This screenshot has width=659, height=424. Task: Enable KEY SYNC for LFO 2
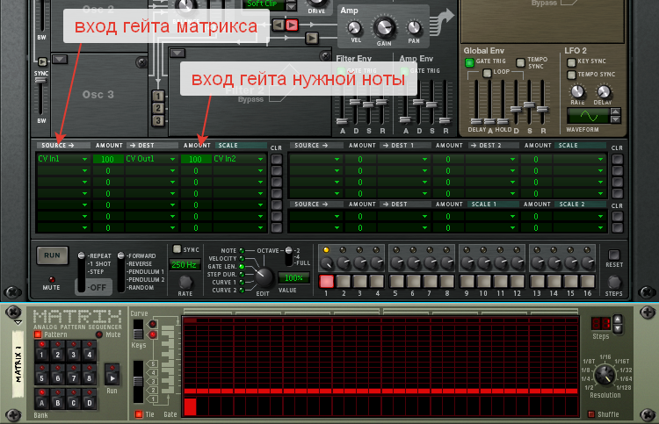[x=571, y=62]
